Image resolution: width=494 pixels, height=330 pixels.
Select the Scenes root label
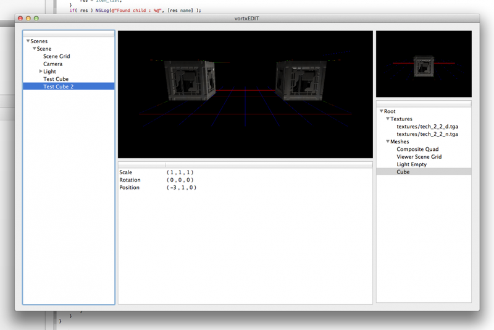click(x=39, y=41)
